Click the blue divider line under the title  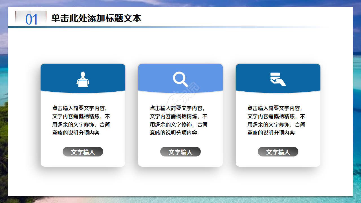(180, 27)
